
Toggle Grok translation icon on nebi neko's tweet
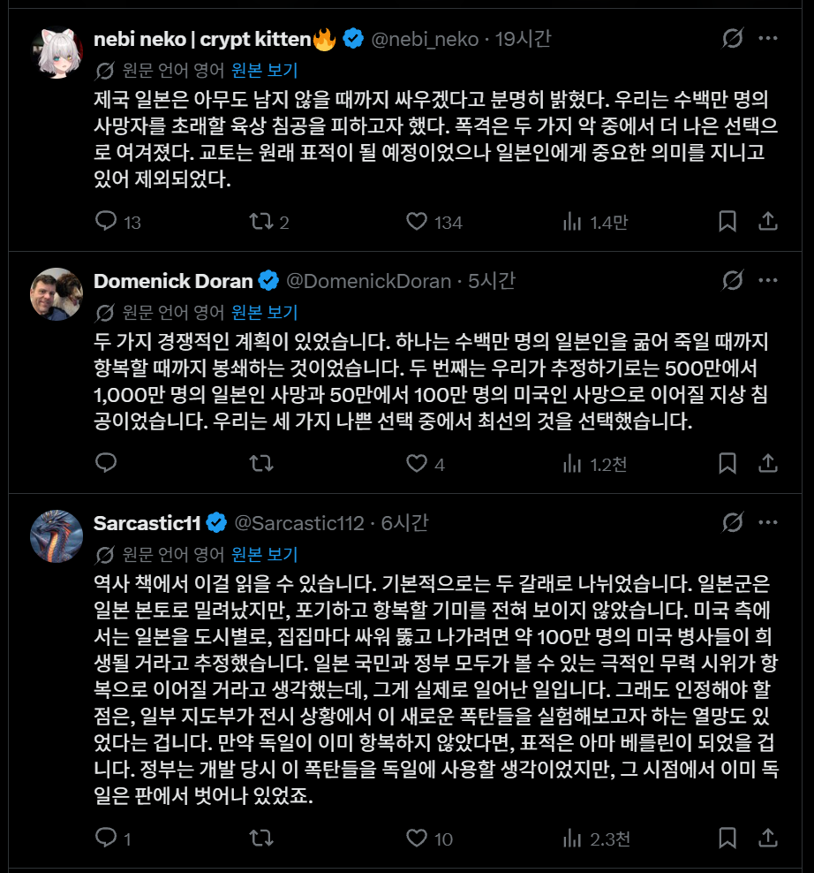[x=732, y=38]
